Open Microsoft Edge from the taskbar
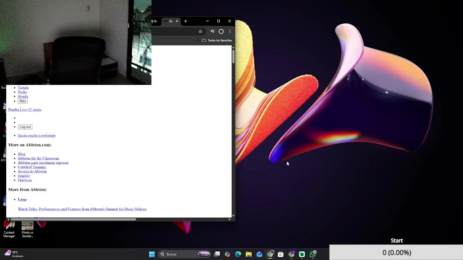This screenshot has width=463, height=260. click(x=238, y=254)
